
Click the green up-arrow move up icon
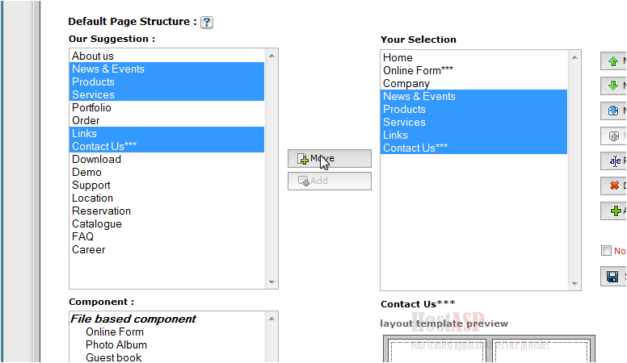click(613, 61)
